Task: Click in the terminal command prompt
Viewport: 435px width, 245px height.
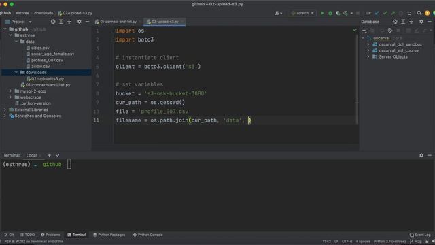Action: pos(69,165)
